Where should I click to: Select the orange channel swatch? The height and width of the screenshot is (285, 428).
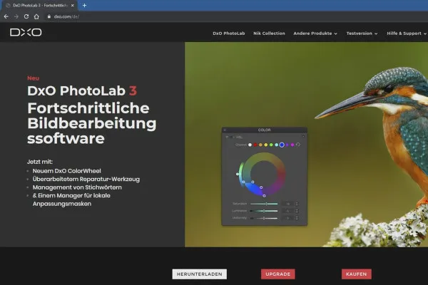260,145
